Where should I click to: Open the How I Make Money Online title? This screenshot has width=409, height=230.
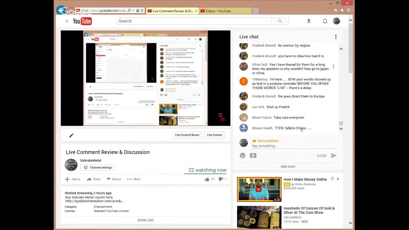click(x=305, y=180)
